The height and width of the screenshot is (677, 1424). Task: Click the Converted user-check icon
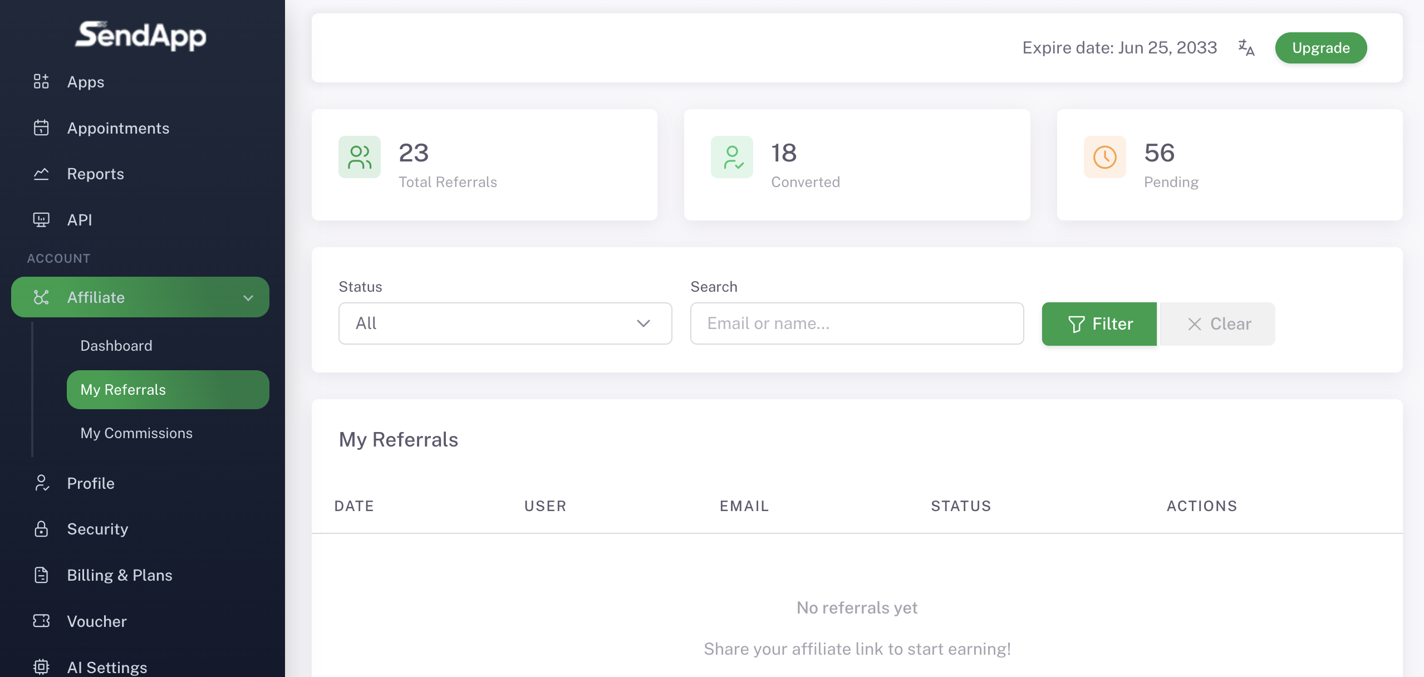click(x=731, y=157)
